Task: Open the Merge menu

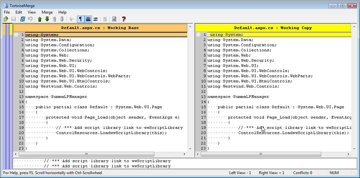Action: pyautogui.click(x=47, y=12)
